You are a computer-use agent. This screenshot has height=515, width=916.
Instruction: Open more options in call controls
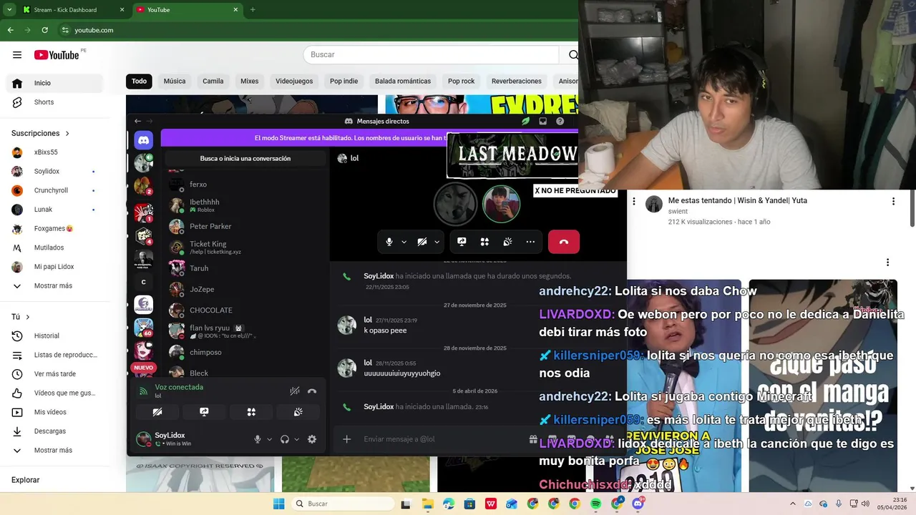530,242
